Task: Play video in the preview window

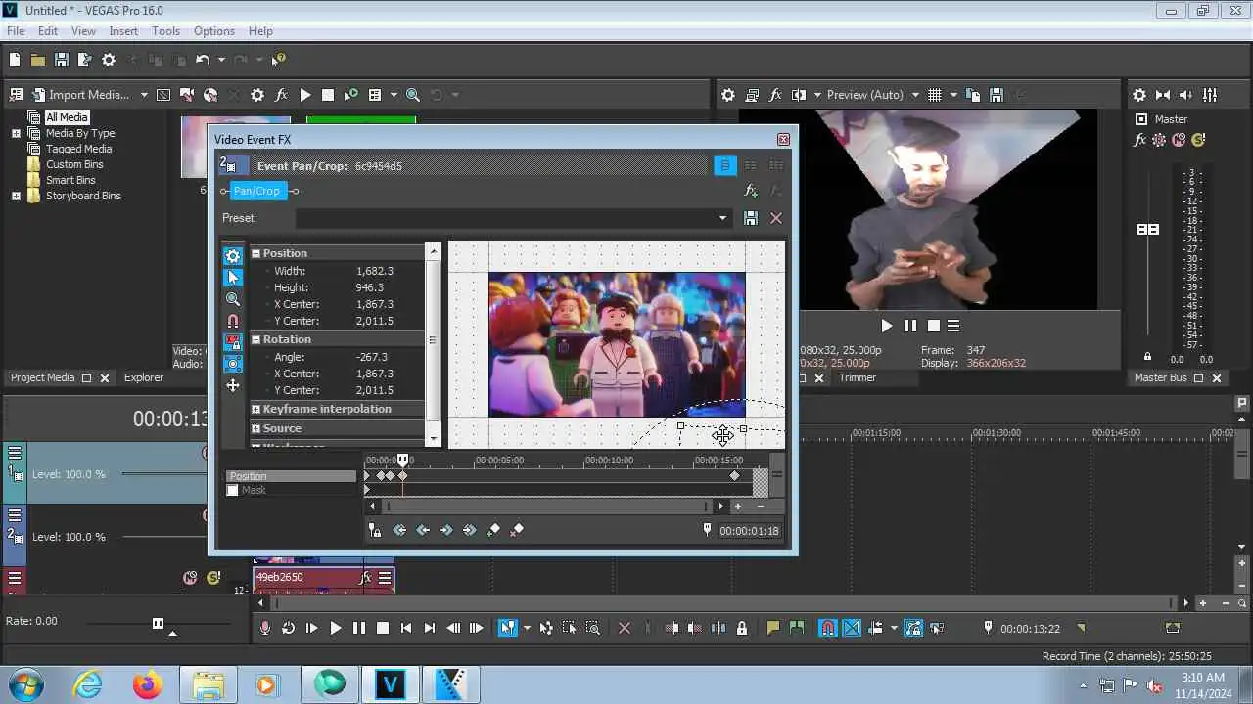Action: pyautogui.click(x=887, y=326)
